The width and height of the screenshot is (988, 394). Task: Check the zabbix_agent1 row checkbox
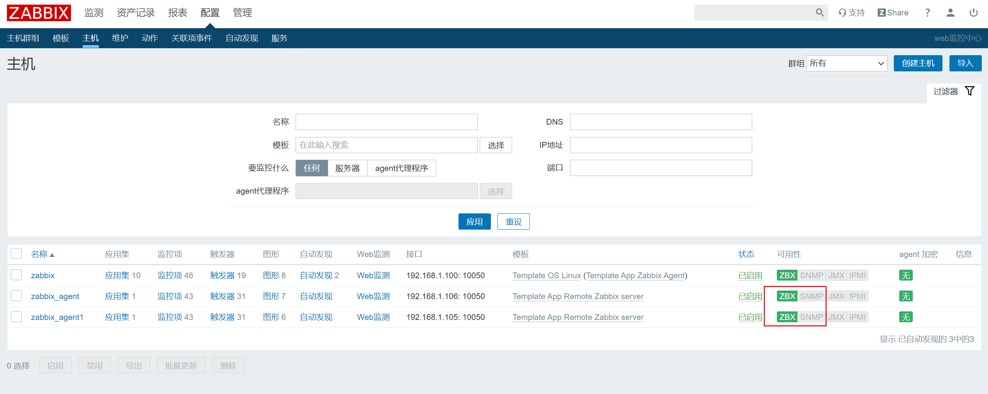[16, 317]
